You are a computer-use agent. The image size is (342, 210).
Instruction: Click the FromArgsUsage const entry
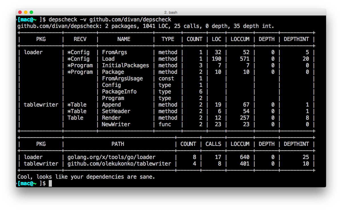click(122, 78)
